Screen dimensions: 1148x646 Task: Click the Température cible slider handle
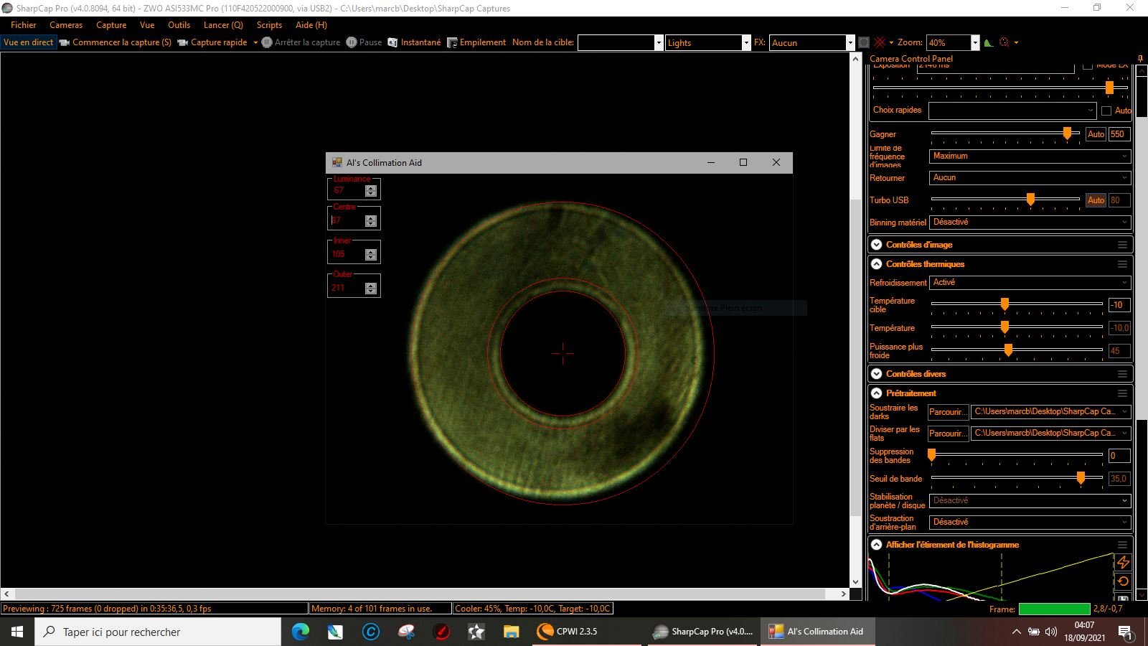click(x=1004, y=304)
